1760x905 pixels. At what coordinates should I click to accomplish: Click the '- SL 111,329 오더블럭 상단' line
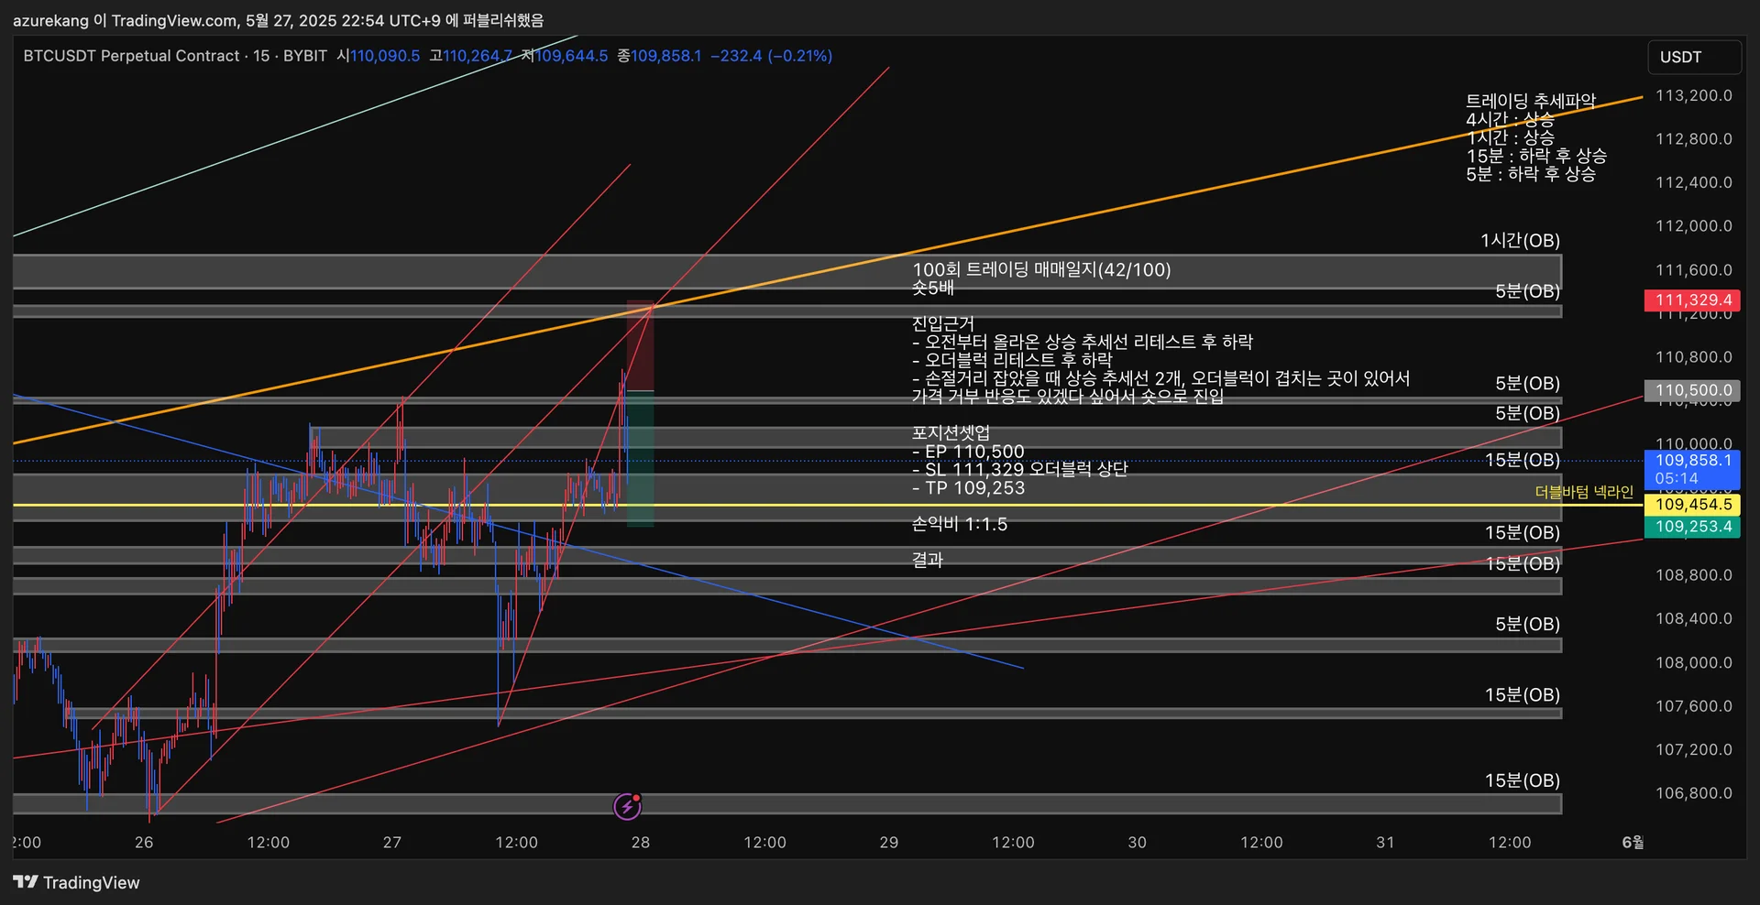1019,469
